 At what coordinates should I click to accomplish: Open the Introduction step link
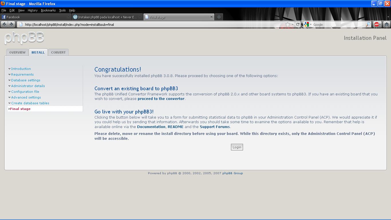(x=21, y=69)
